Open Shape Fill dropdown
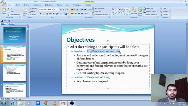188x106 pixels. coord(149,9)
